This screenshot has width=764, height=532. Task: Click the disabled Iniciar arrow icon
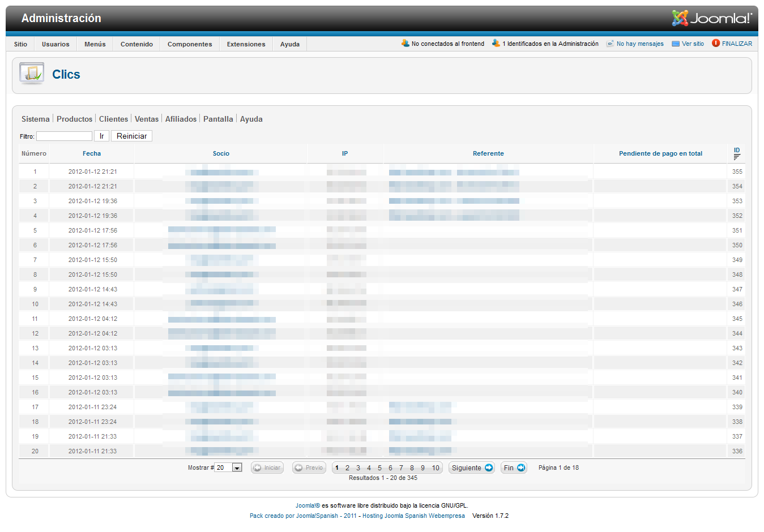pos(257,468)
